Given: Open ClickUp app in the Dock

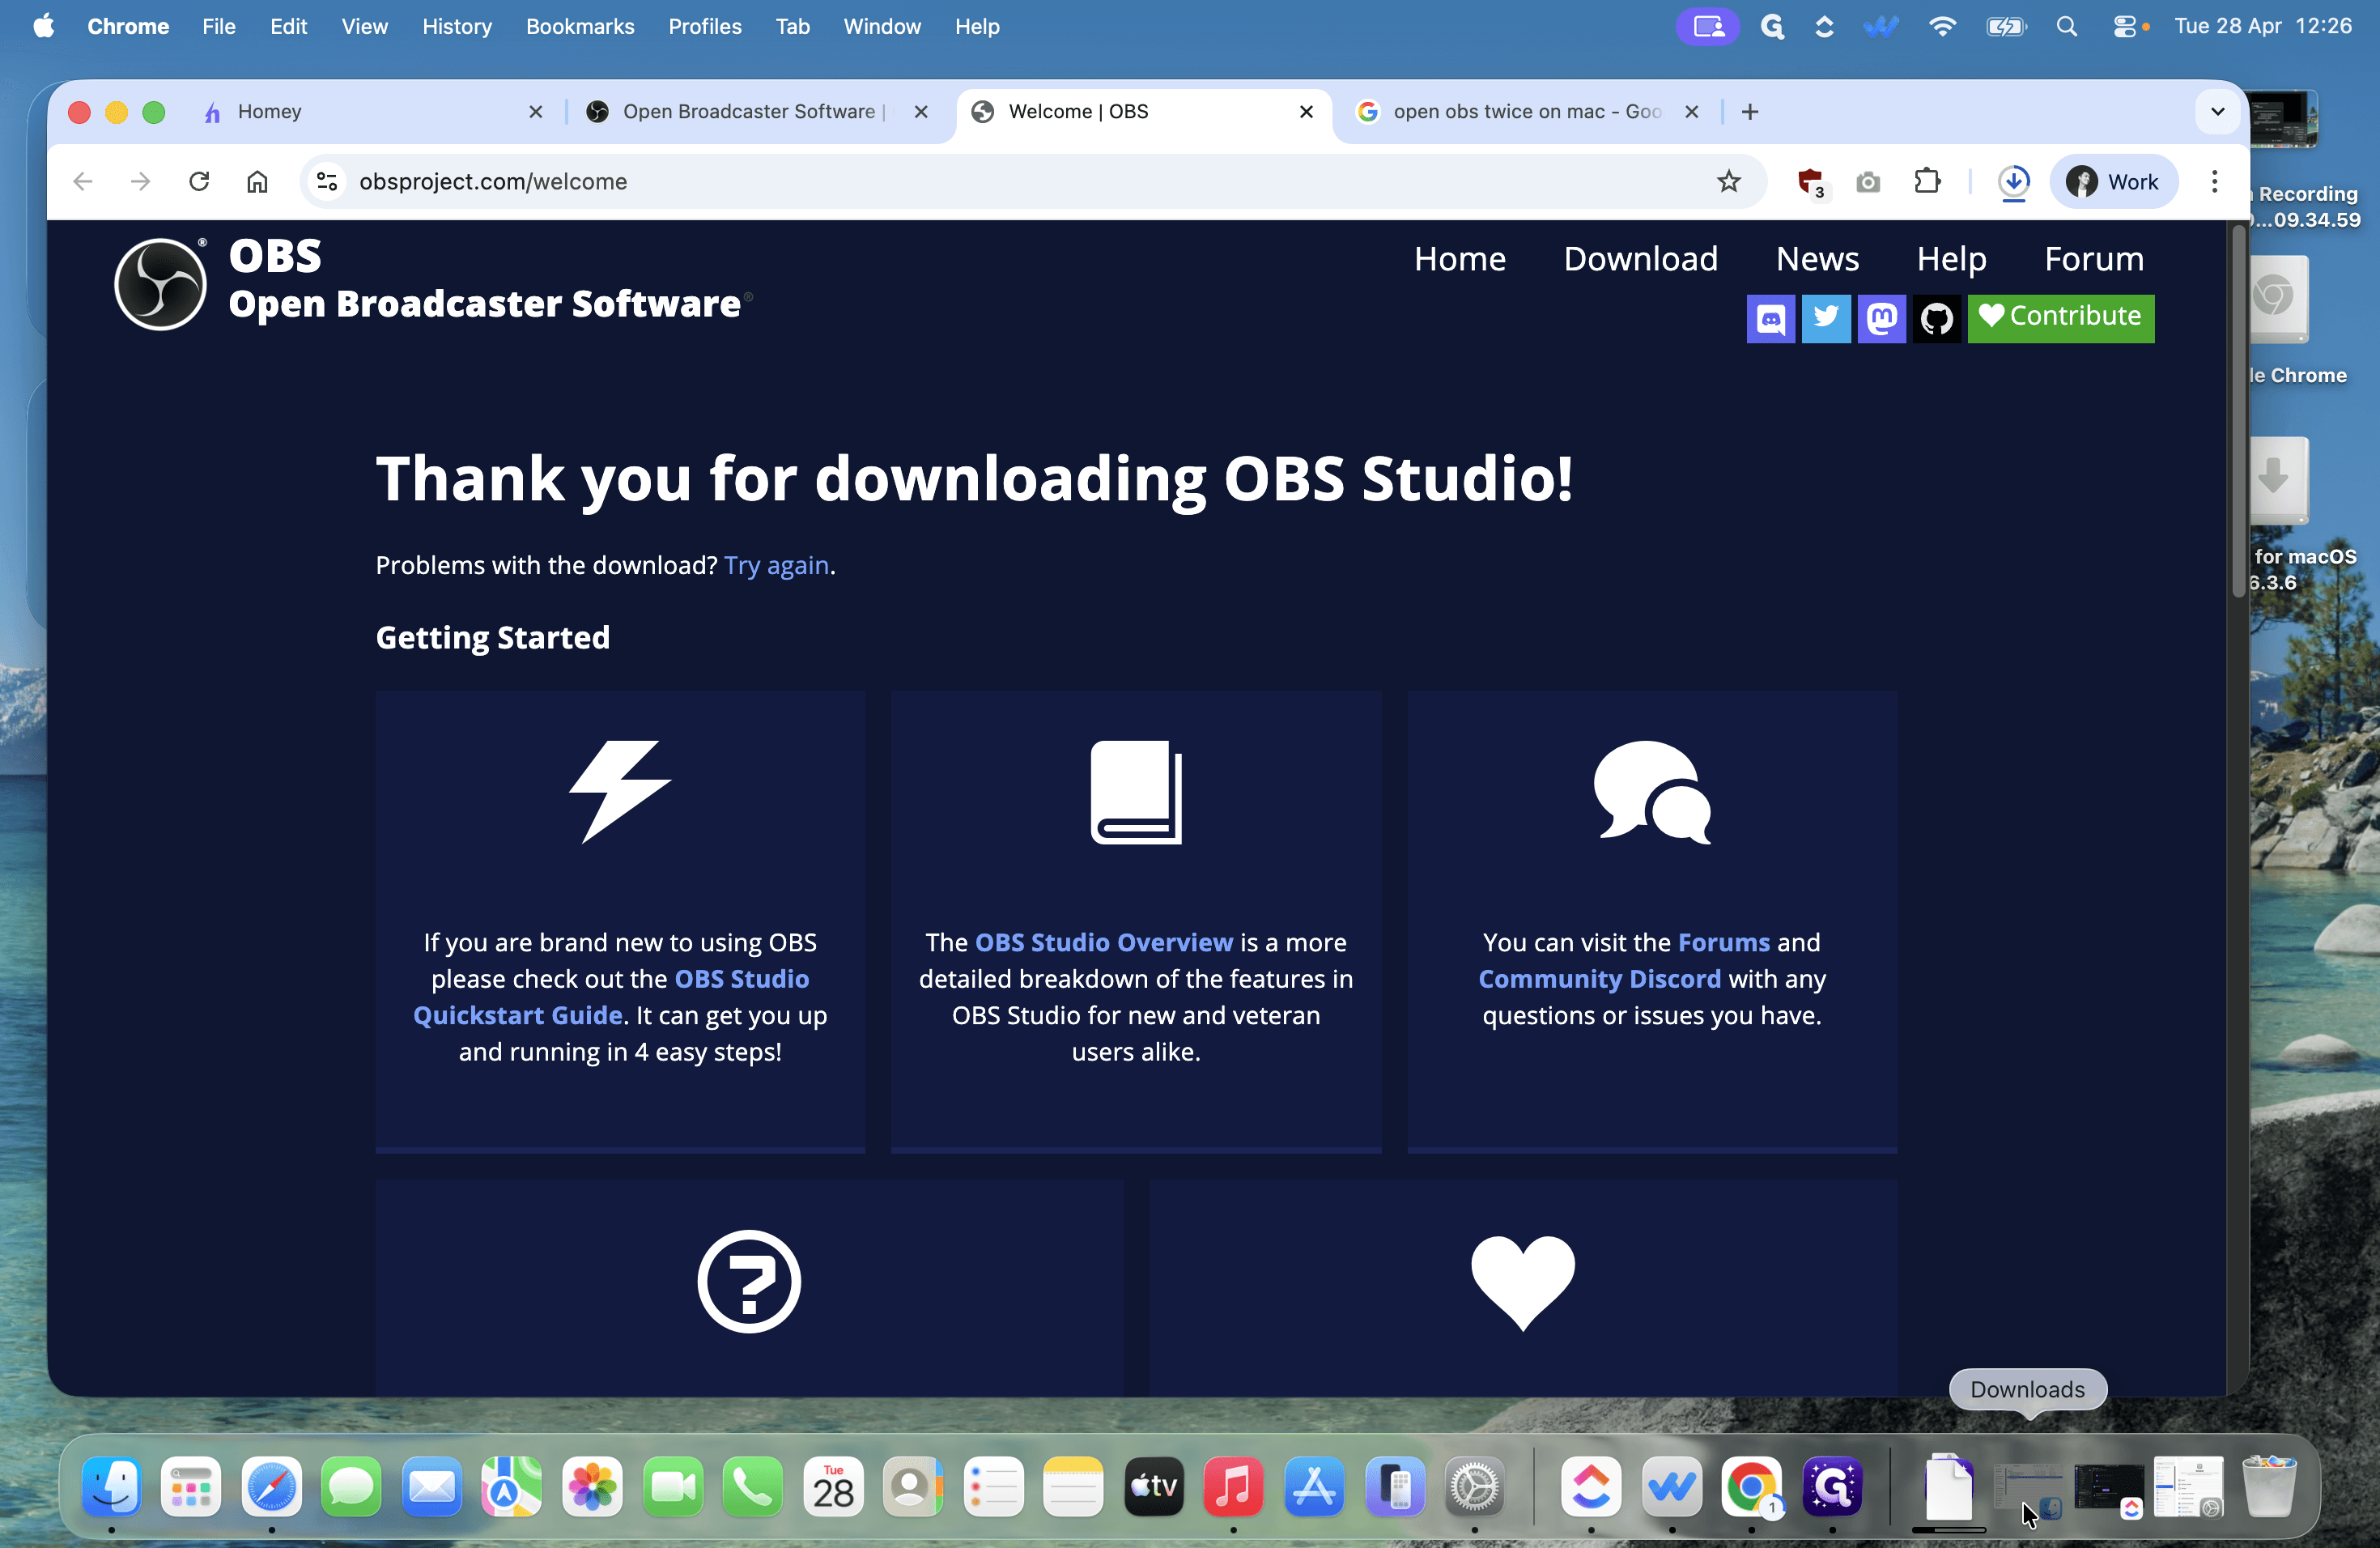Looking at the screenshot, I should (1591, 1487).
